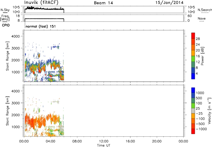Select the Freq. [MHz] axis label
This screenshot has height=147, width=212.
(x=5, y=18)
